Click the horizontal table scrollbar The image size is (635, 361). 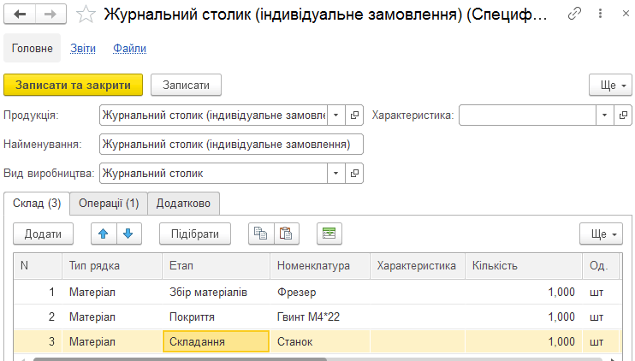tap(180, 359)
